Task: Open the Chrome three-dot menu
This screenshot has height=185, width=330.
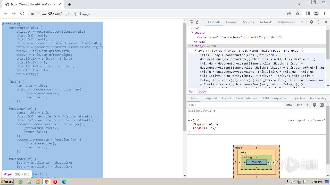Action: coord(324,13)
